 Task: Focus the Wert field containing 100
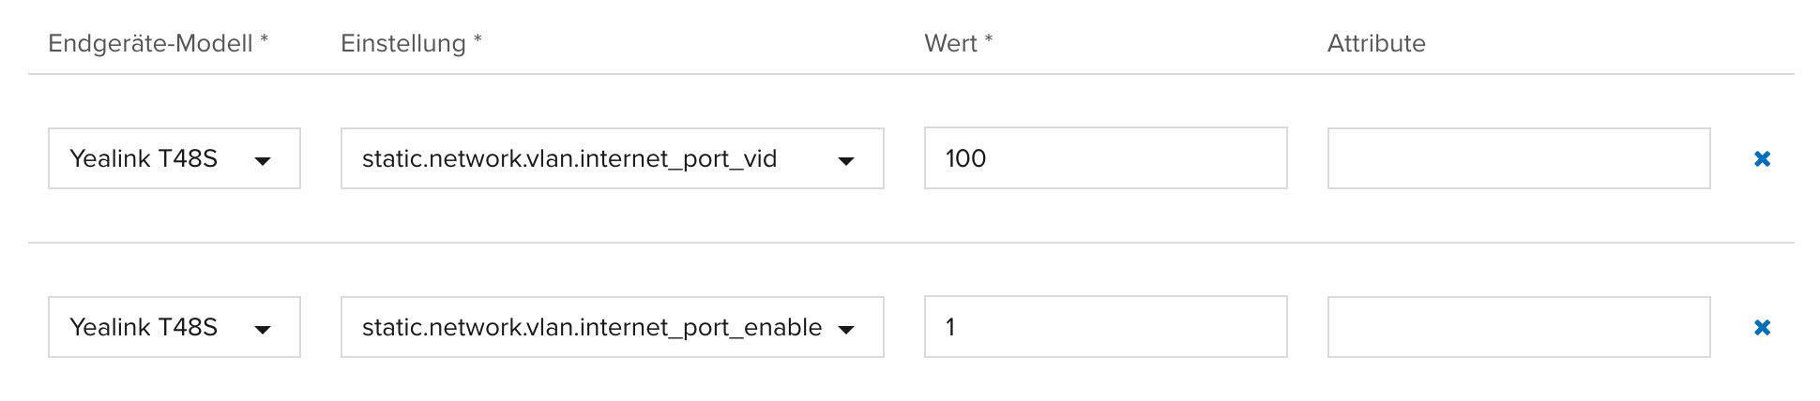[1105, 158]
